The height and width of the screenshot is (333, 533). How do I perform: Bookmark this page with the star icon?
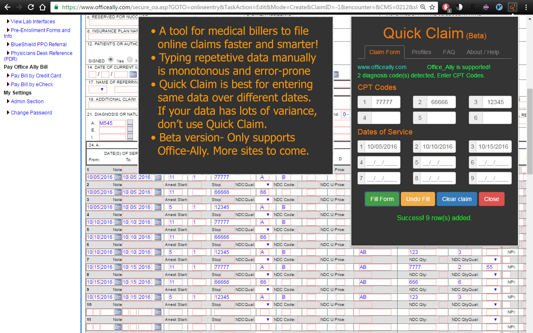point(432,7)
